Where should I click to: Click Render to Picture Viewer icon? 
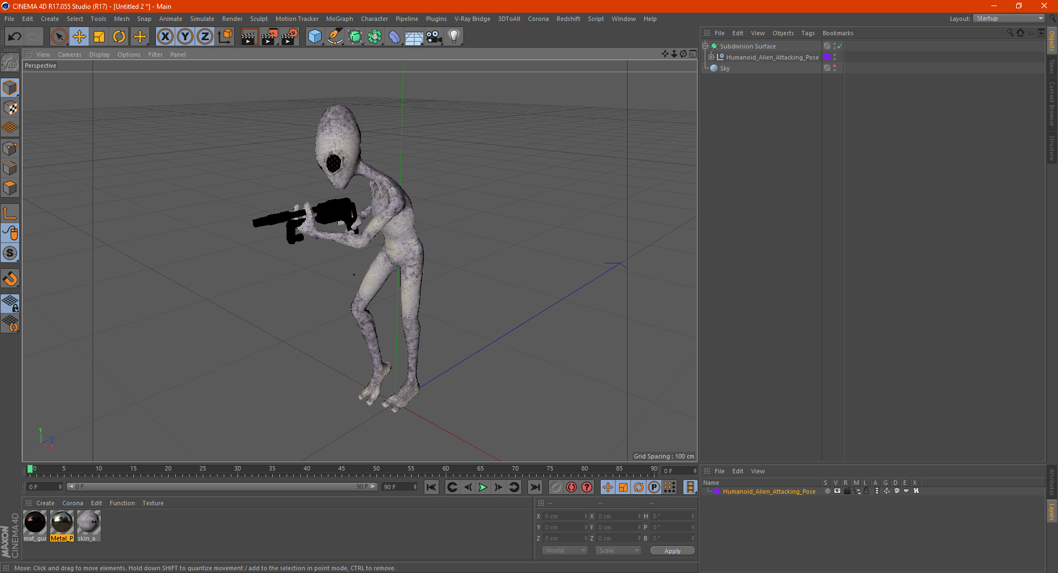[x=269, y=37]
